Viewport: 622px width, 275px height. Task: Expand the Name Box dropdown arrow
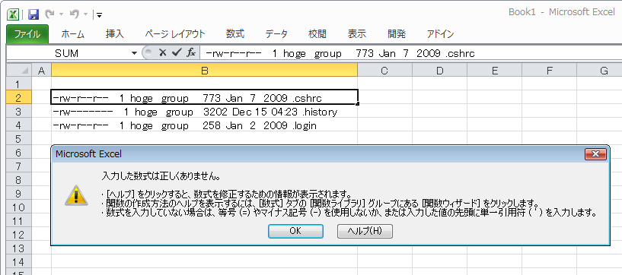click(134, 53)
